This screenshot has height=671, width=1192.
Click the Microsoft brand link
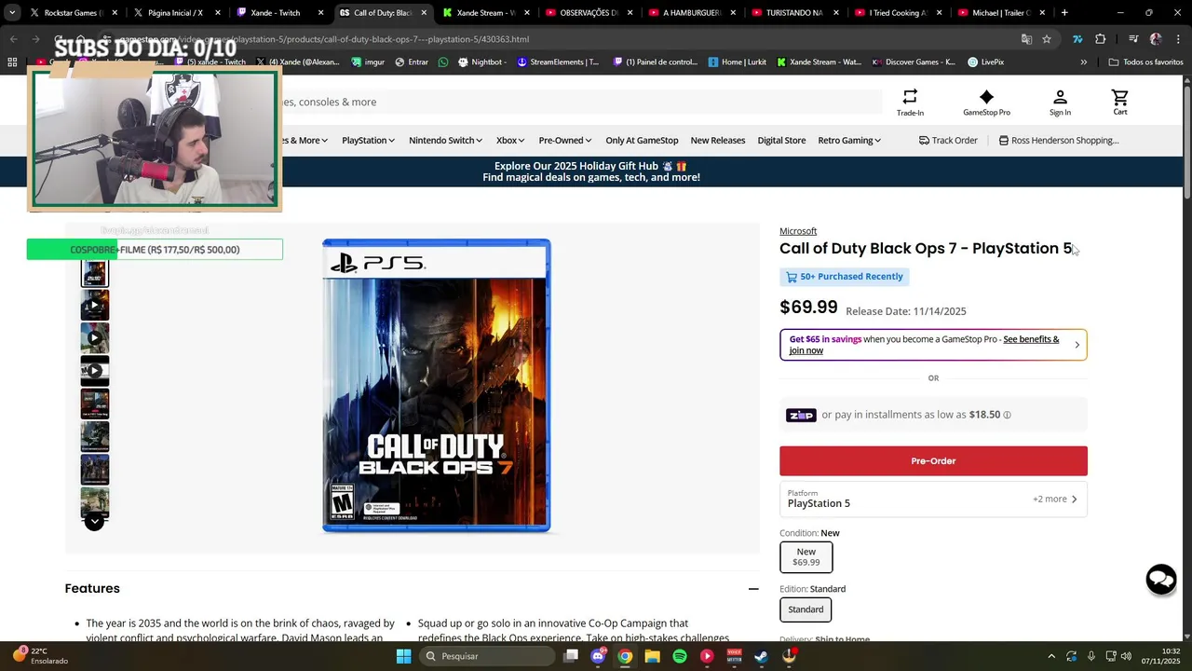[x=798, y=231]
